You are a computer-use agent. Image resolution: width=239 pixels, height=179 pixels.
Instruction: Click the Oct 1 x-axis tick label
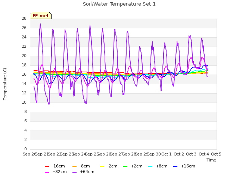(x=167, y=154)
